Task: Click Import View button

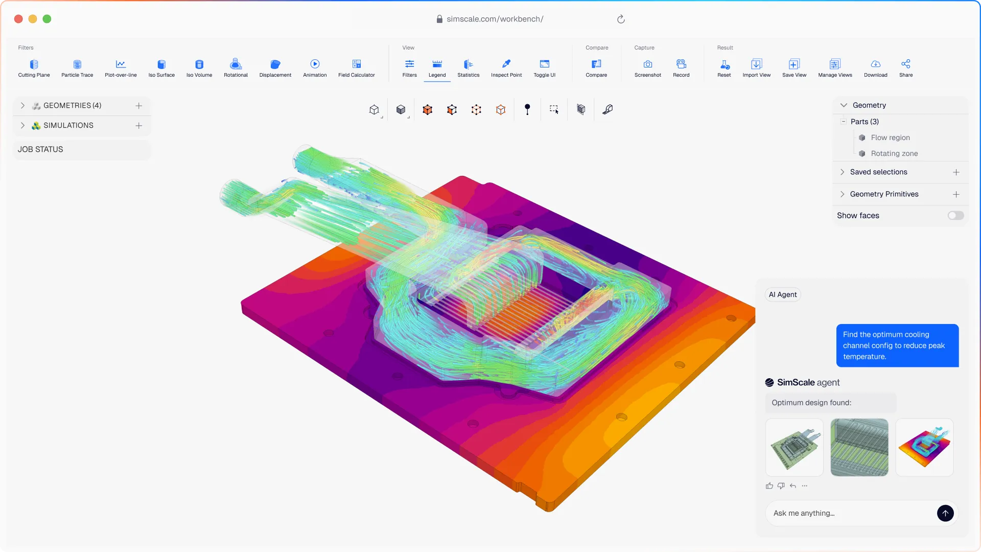Action: click(757, 68)
